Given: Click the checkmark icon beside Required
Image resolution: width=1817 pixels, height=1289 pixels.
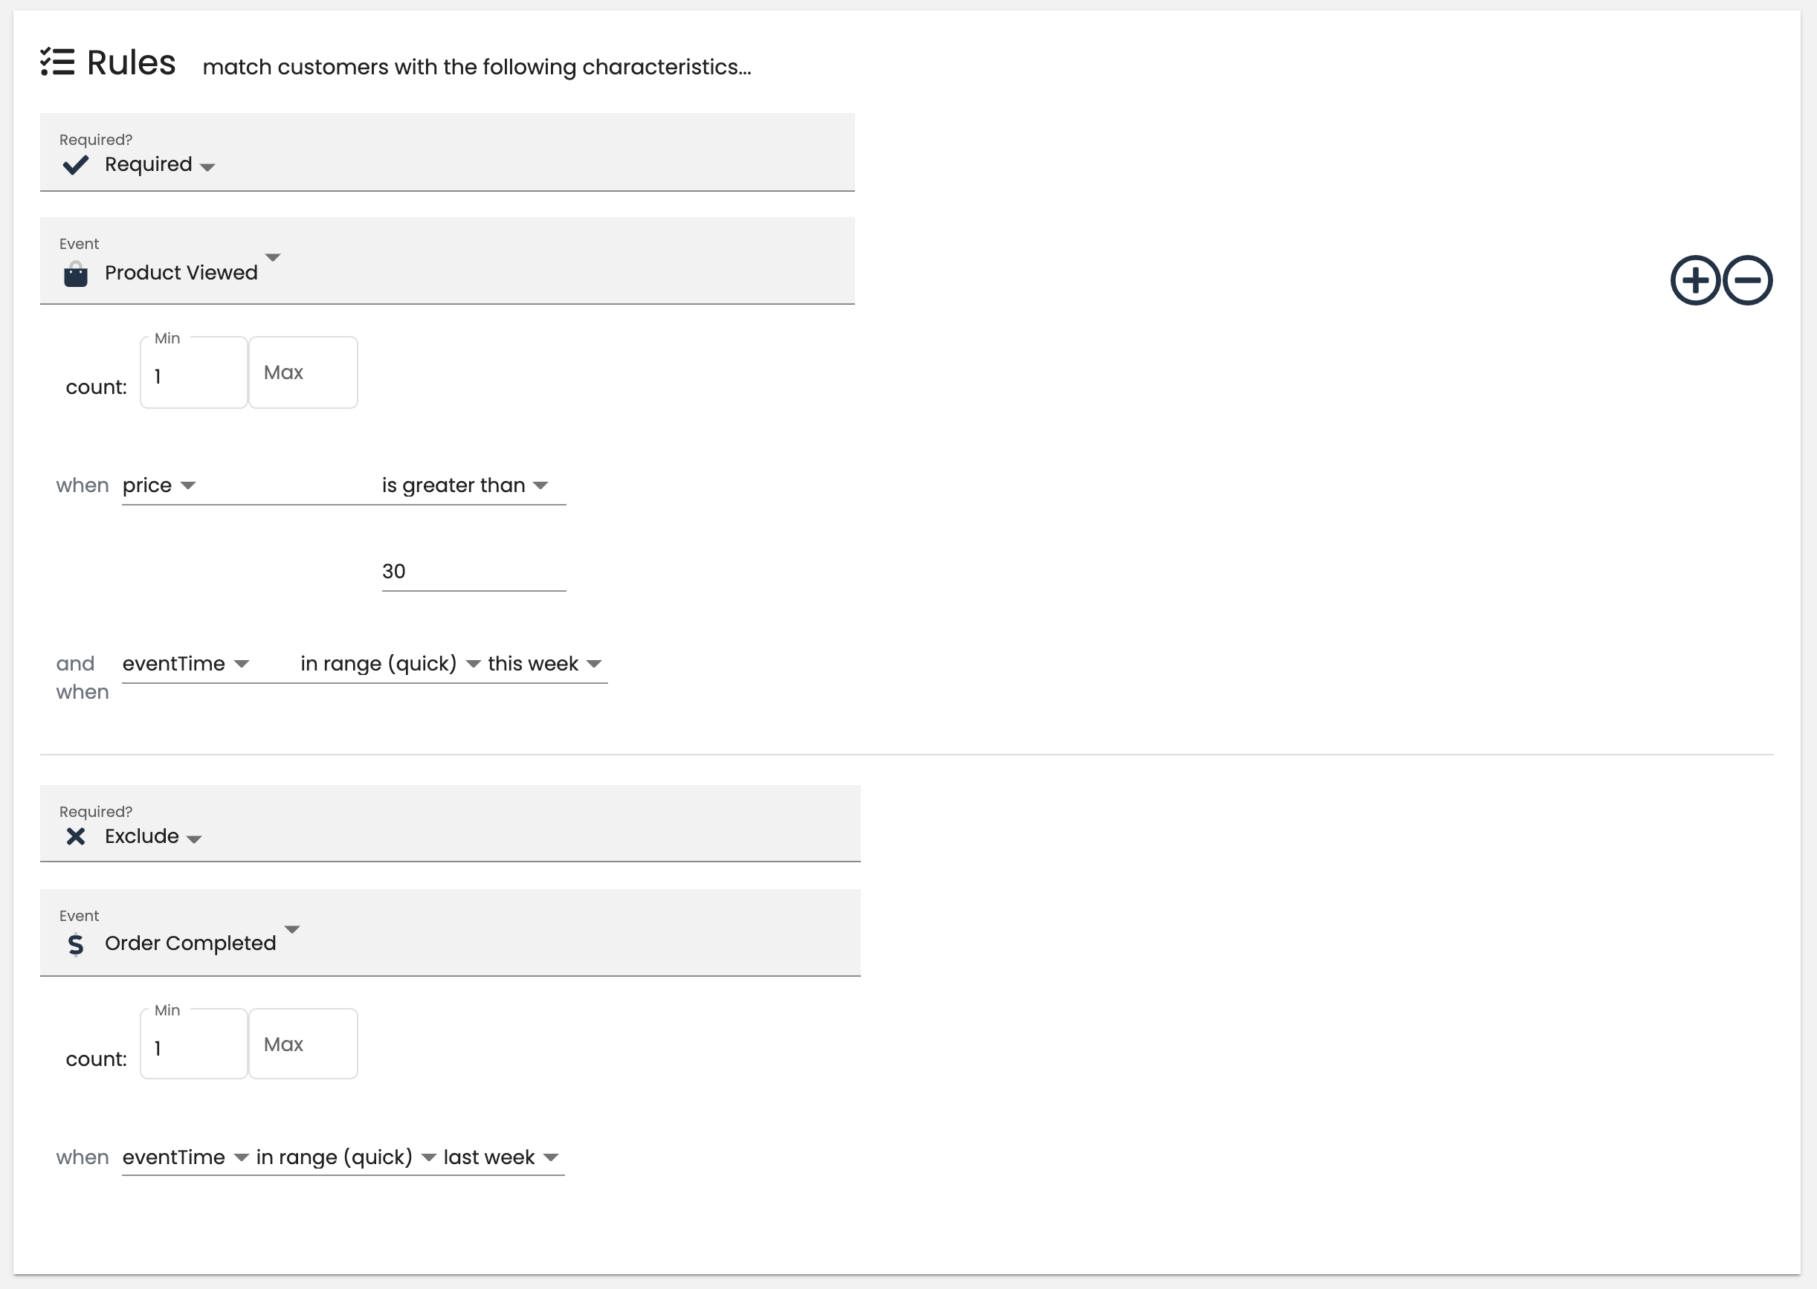Looking at the screenshot, I should tap(75, 164).
